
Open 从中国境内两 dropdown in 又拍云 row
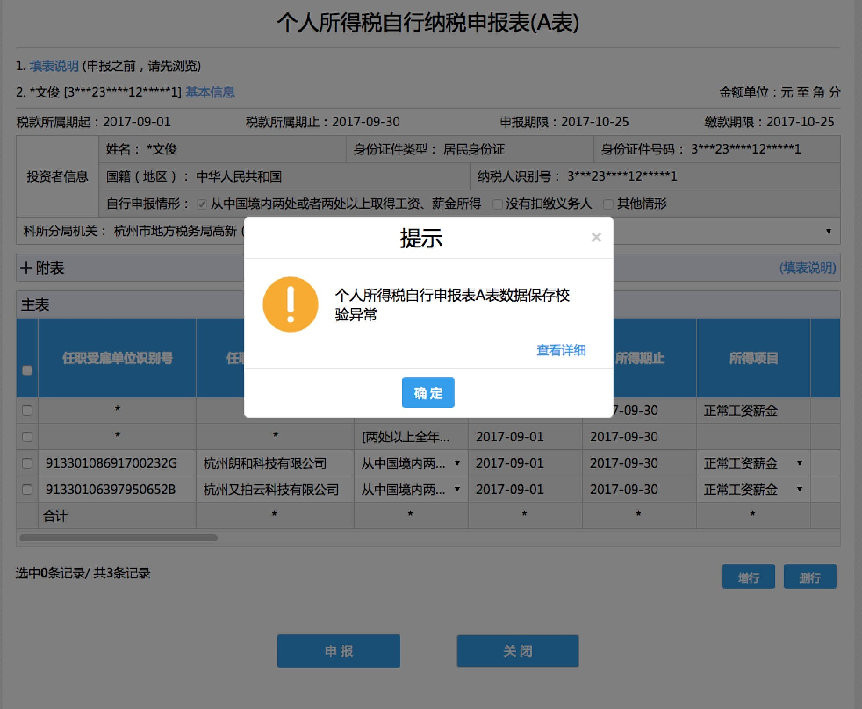click(x=457, y=489)
